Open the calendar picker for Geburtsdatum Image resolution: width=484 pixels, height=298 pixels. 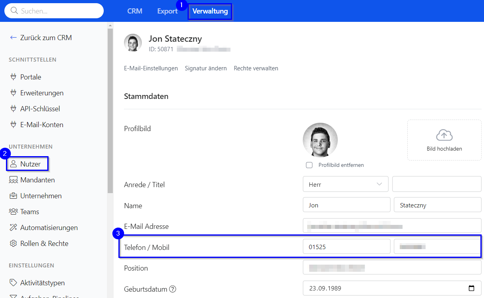(x=471, y=288)
